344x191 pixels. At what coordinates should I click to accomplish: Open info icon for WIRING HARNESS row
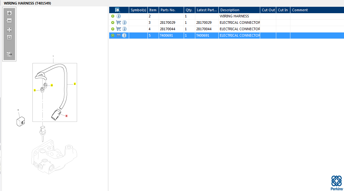tap(119, 16)
